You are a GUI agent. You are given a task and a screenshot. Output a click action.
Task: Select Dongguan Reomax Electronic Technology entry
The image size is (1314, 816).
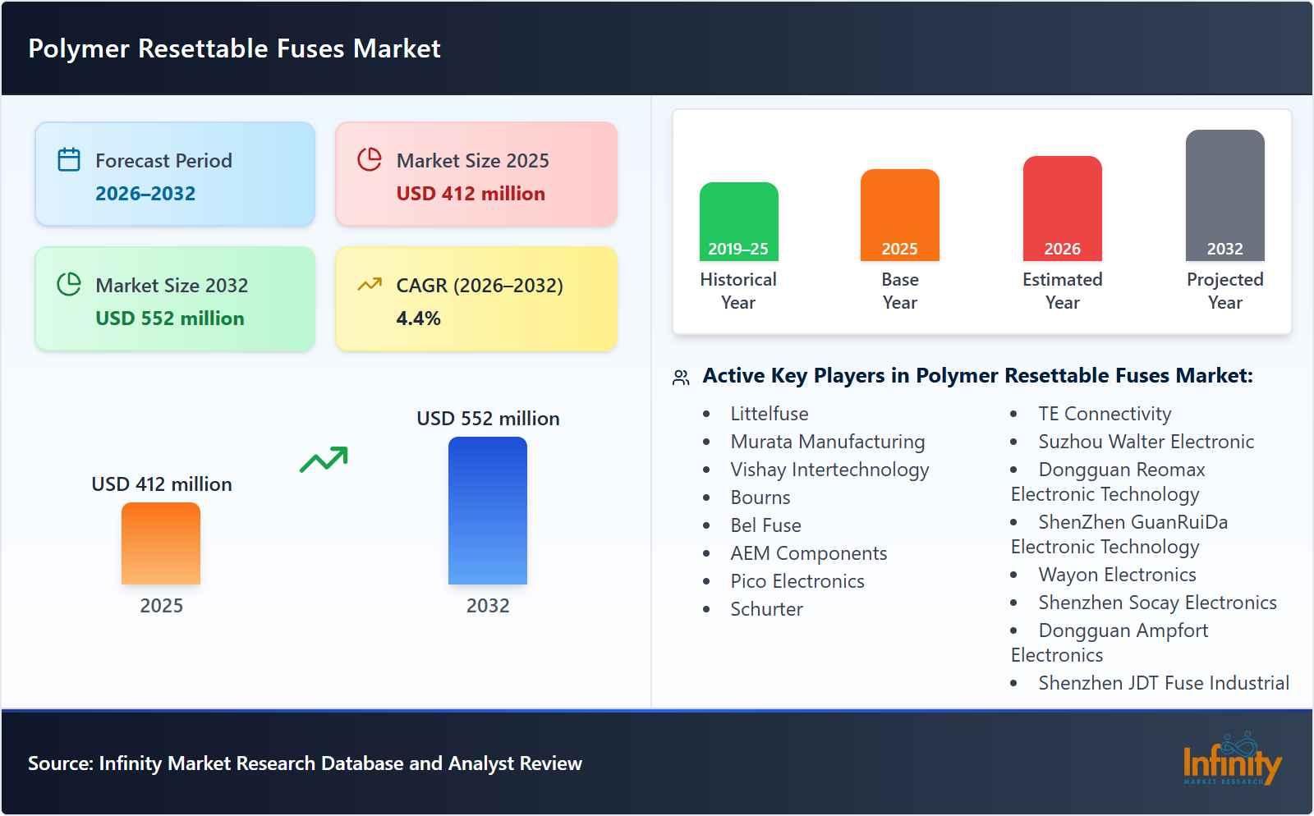[x=1108, y=482]
